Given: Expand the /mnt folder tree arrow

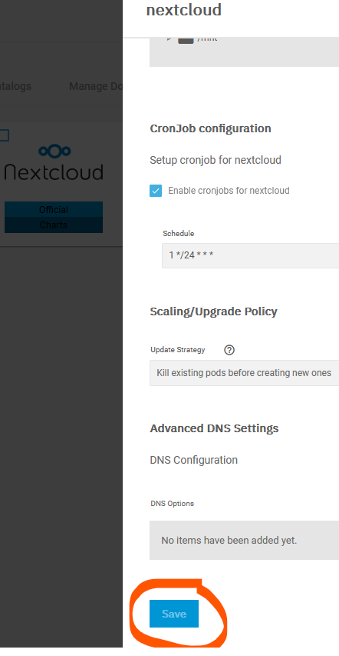Looking at the screenshot, I should point(169,39).
